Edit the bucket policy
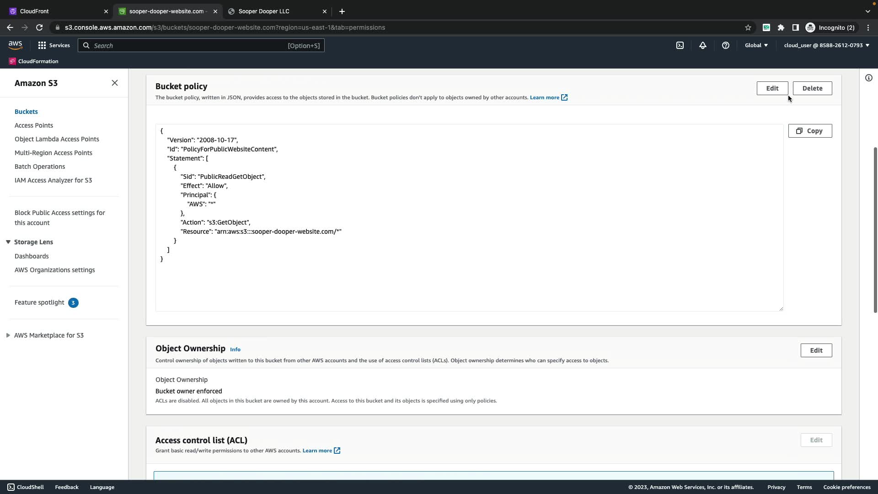The image size is (878, 494). pos(772,88)
